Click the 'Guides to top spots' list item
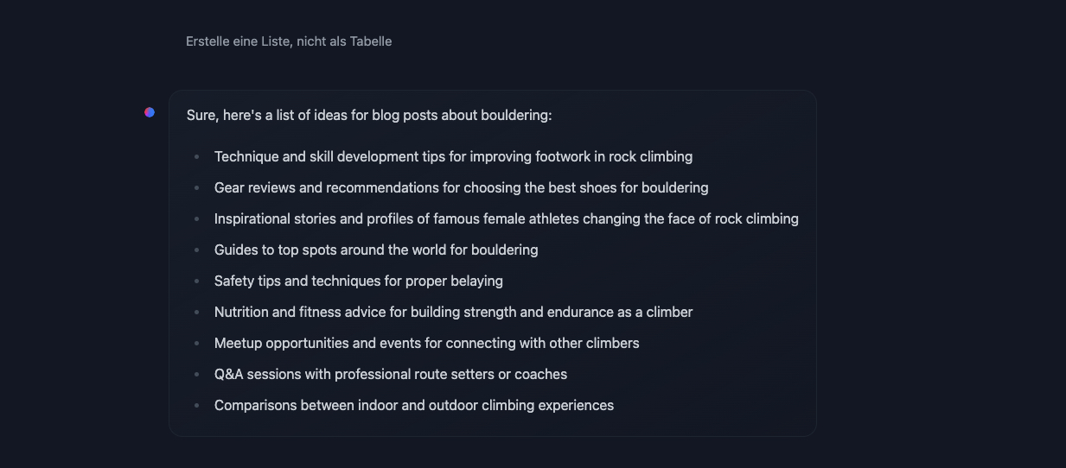1066x468 pixels. [x=376, y=250]
